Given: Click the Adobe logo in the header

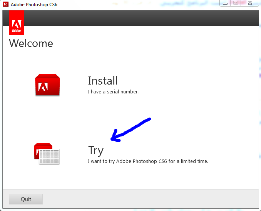Looking at the screenshot, I should pos(16,23).
